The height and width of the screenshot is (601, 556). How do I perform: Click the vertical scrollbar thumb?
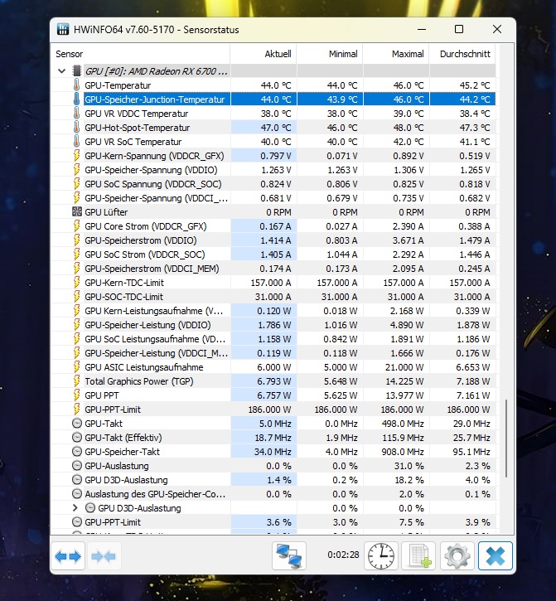pyautogui.click(x=506, y=438)
